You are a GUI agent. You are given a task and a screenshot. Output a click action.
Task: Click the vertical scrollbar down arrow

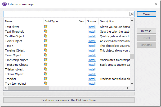(x=132, y=84)
